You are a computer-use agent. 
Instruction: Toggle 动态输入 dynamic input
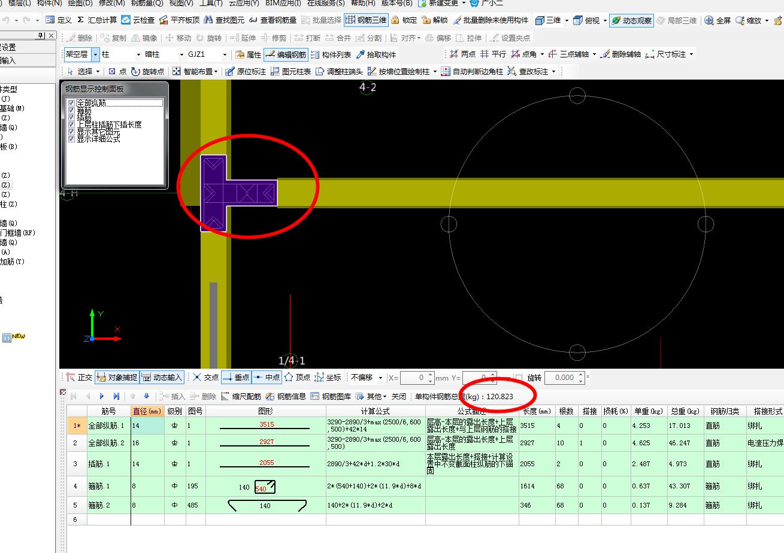[162, 378]
